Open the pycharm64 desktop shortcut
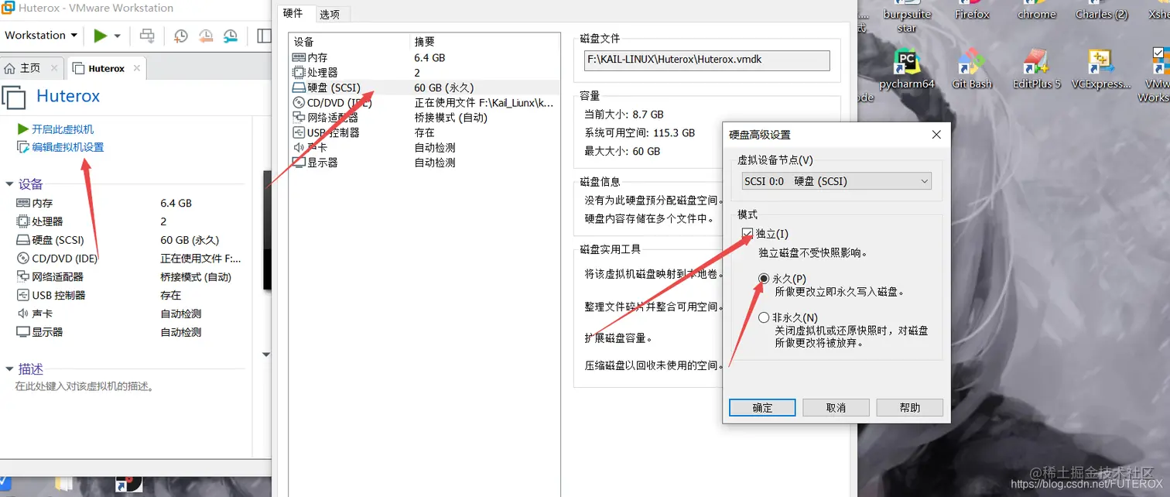1170x497 pixels. (x=906, y=70)
